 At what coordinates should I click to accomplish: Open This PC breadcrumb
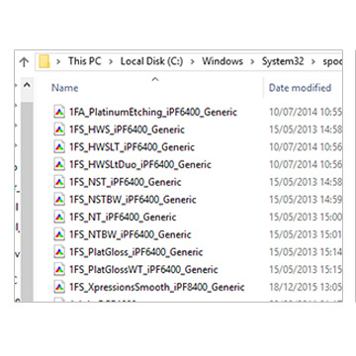coord(85,61)
